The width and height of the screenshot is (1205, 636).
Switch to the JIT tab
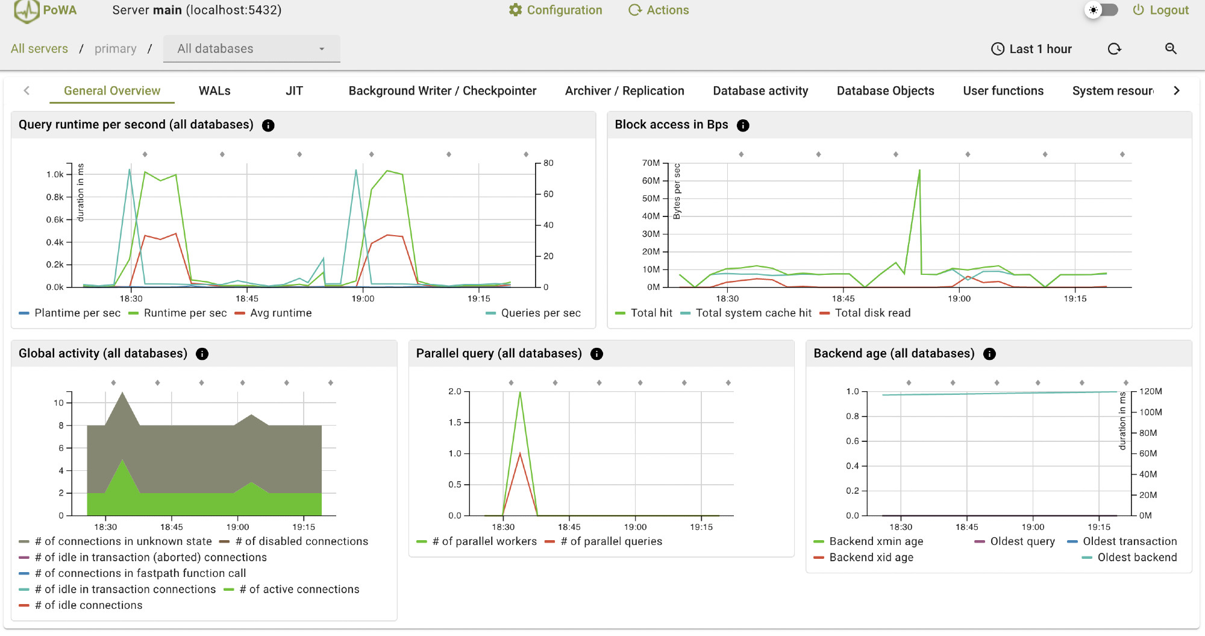(294, 90)
